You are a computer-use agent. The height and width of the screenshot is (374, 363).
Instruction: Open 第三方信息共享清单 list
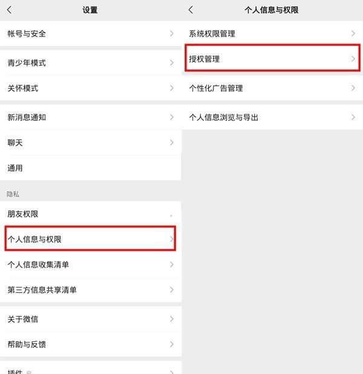(x=91, y=290)
